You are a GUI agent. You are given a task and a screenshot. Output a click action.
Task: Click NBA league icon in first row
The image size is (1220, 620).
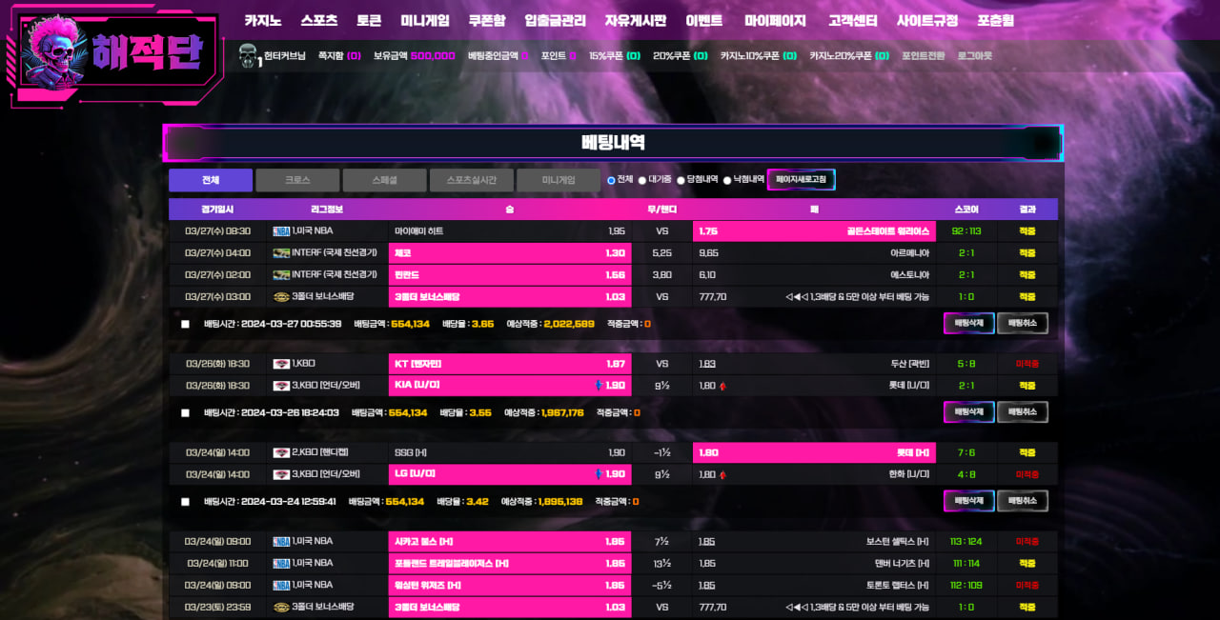(281, 231)
